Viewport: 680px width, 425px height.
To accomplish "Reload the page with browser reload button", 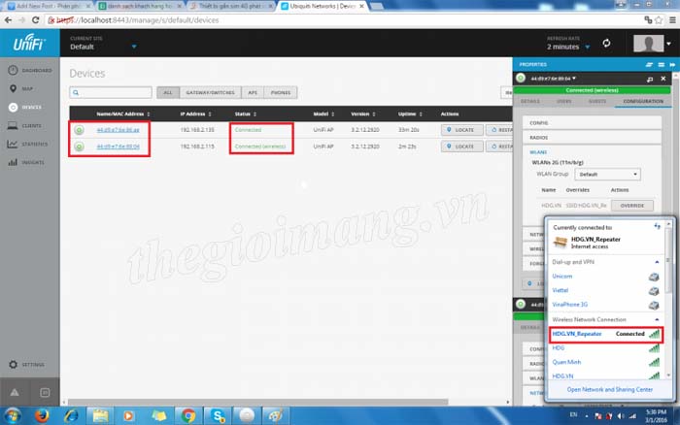I will pyautogui.click(x=36, y=20).
